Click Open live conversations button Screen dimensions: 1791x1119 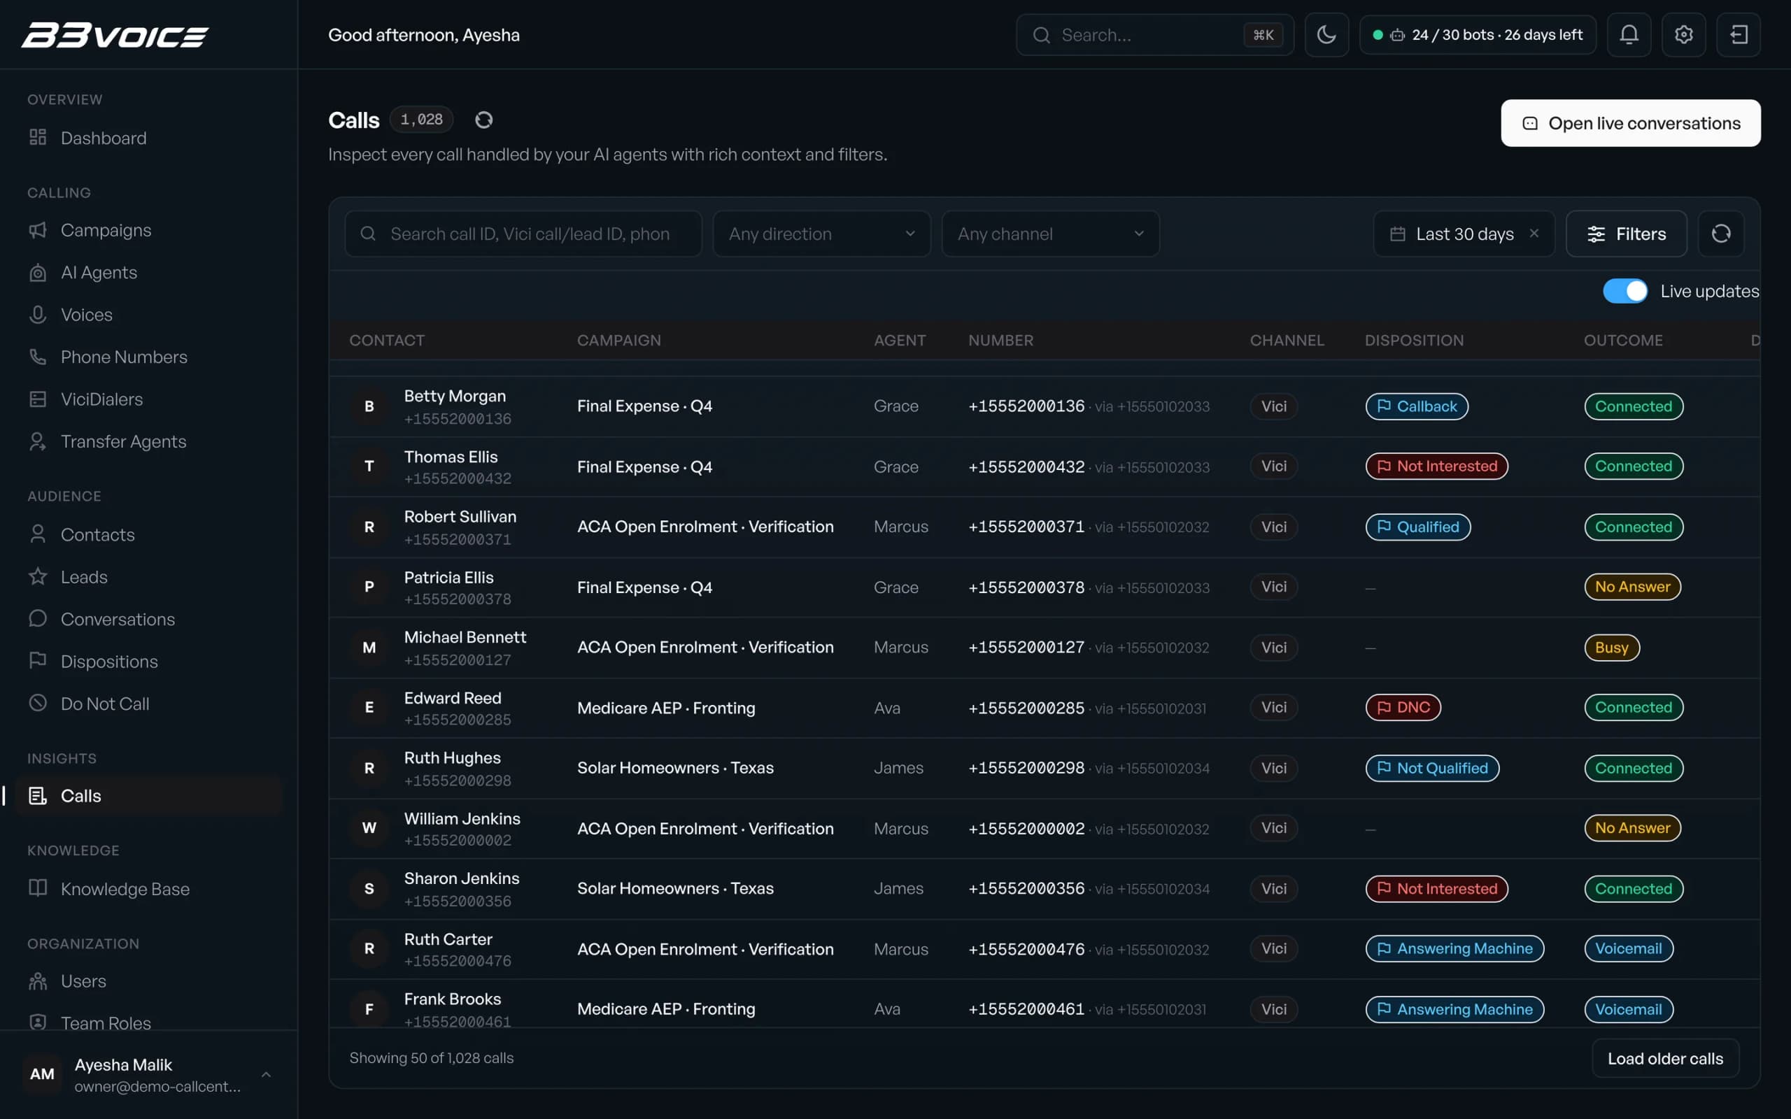[1630, 123]
